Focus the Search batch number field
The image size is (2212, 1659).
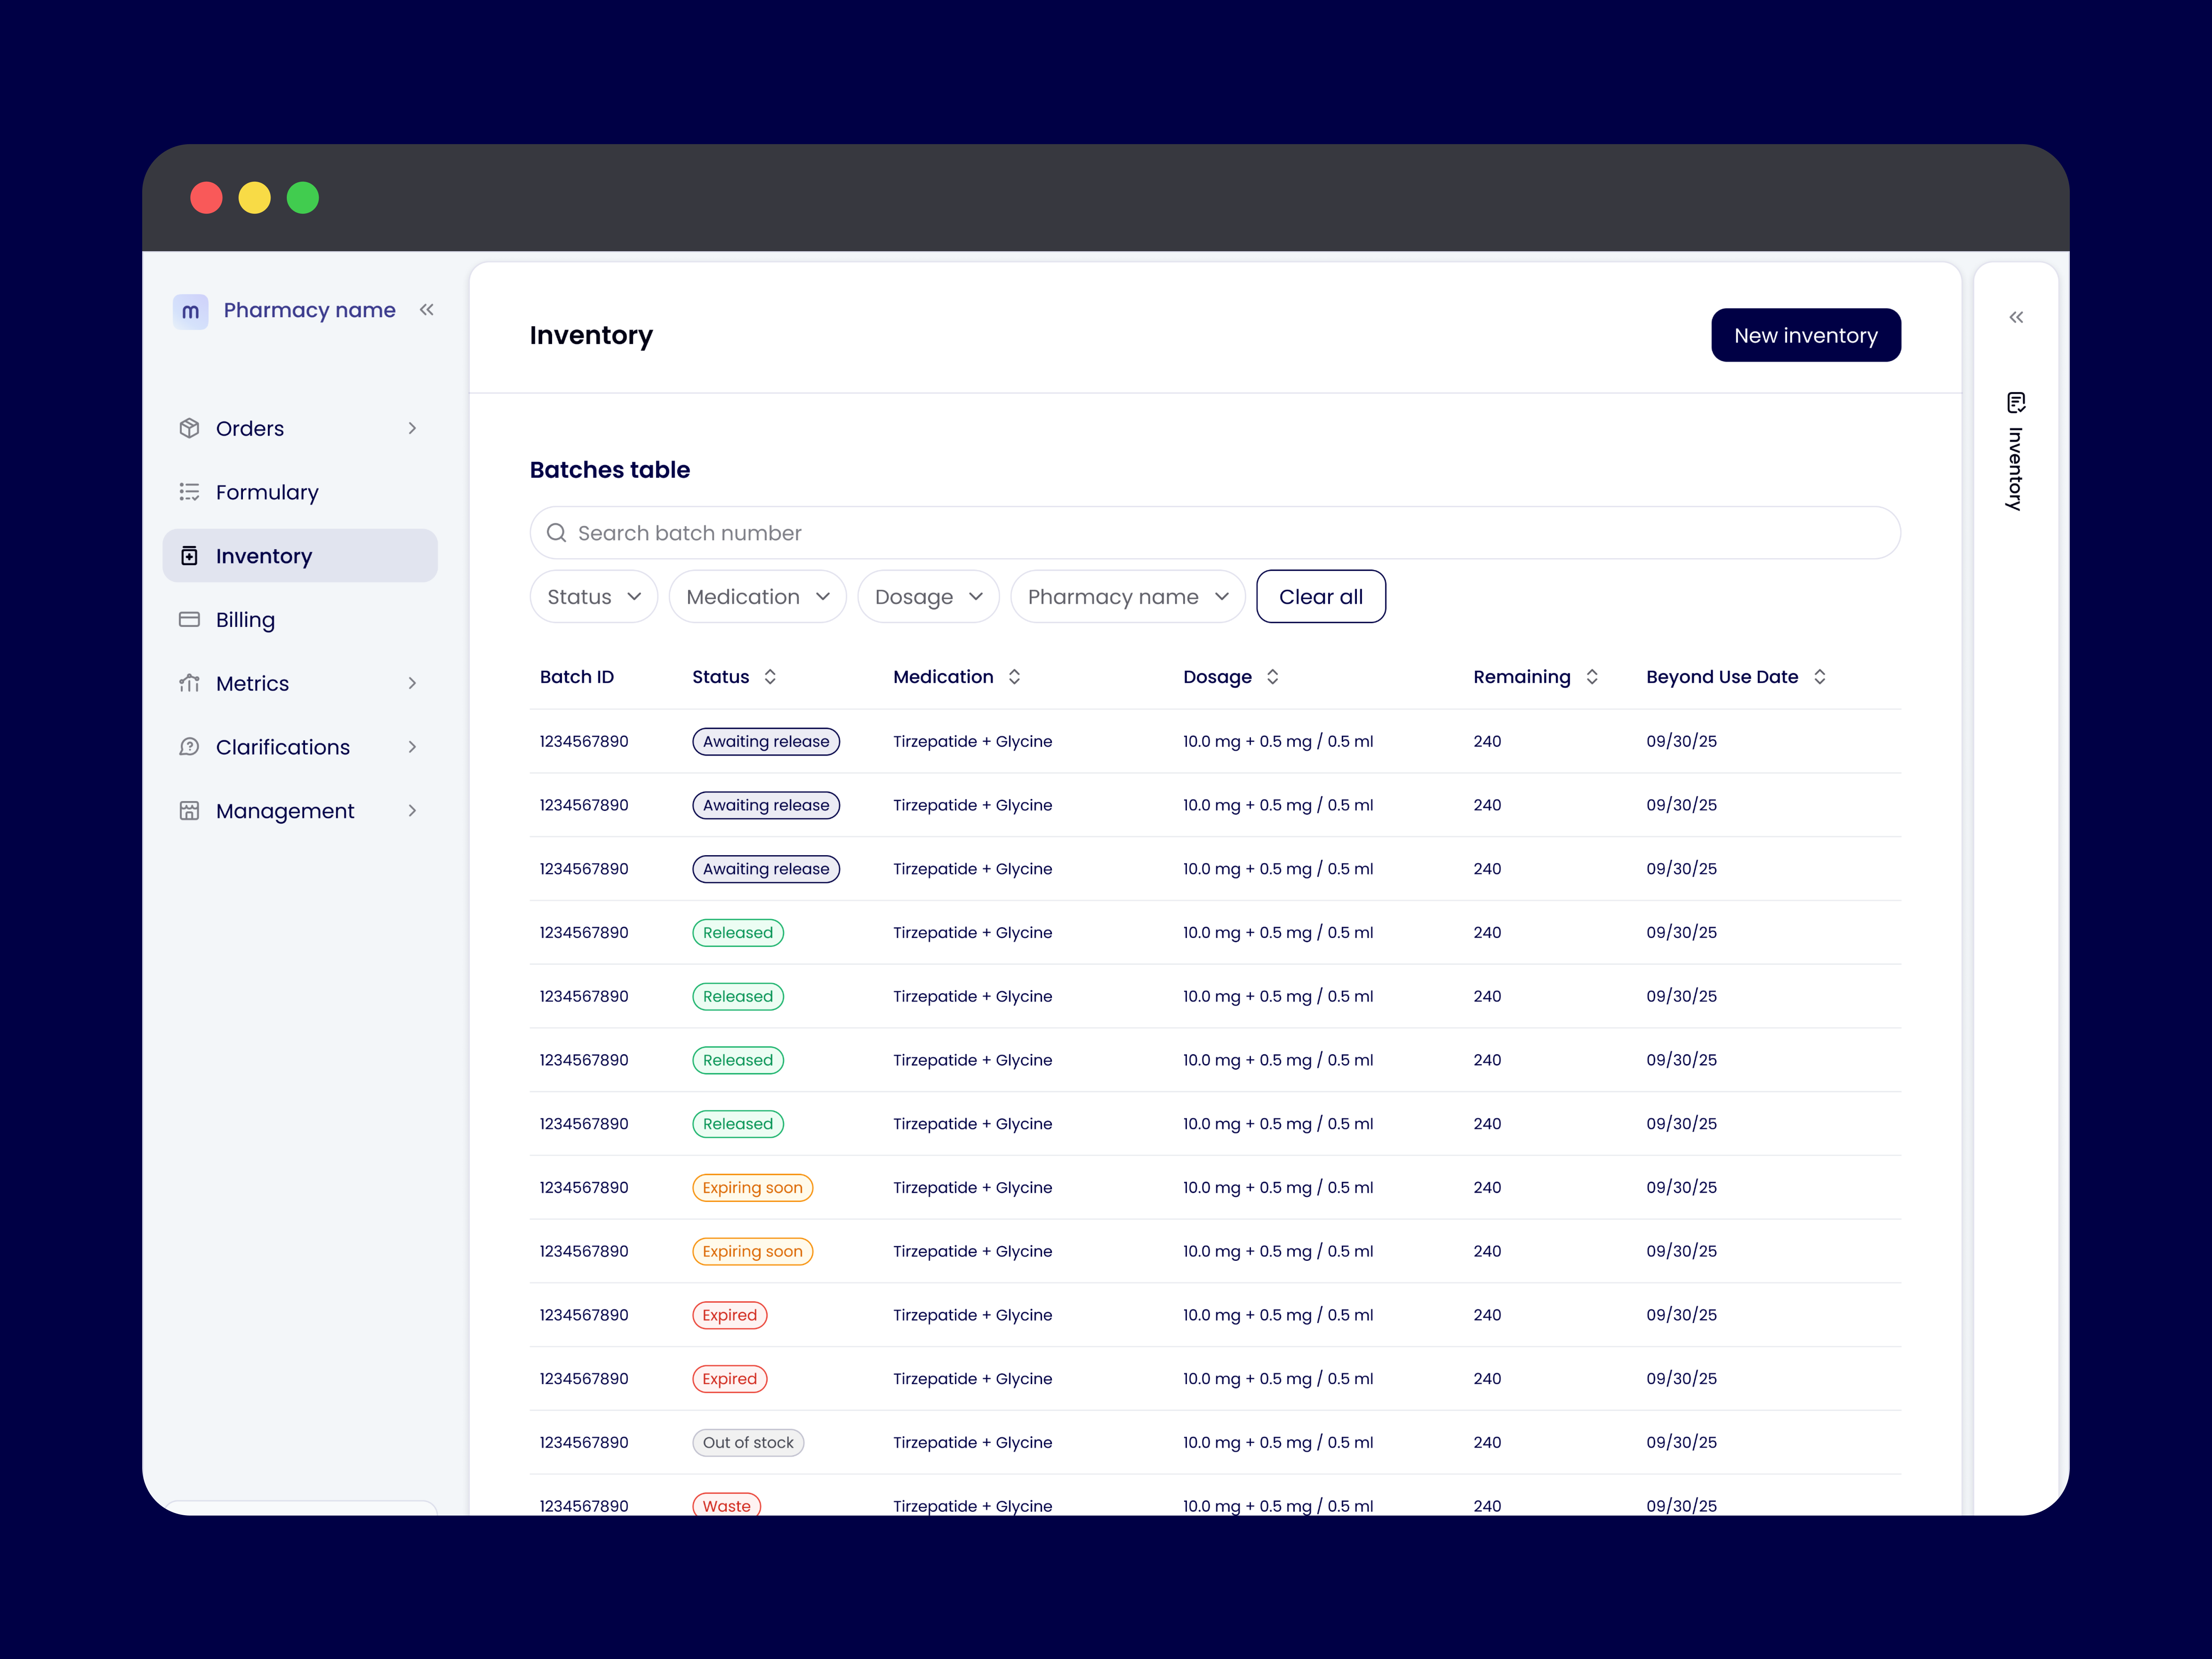pos(1215,533)
